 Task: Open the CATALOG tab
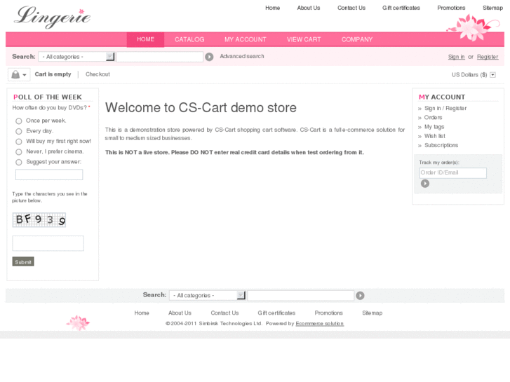(189, 40)
